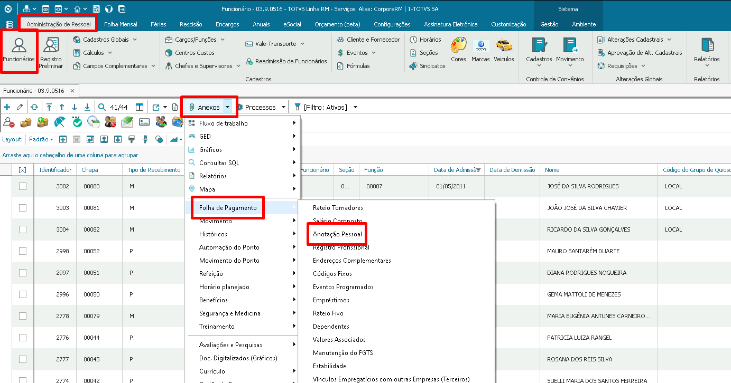The width and height of the screenshot is (731, 383).
Task: Click the green envelope icon
Action: coord(127,122)
